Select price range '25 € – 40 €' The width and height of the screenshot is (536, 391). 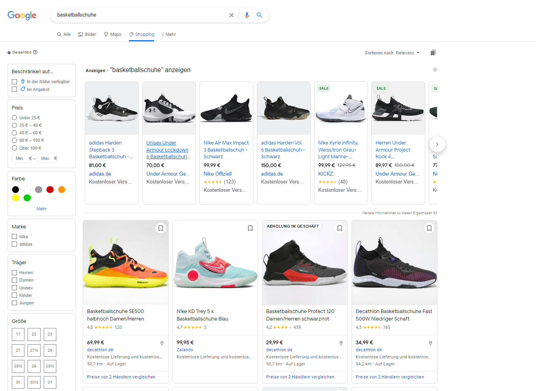tap(15, 125)
